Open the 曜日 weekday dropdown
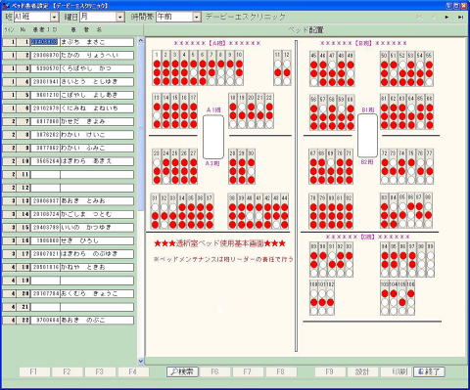Screen dimensions: 470x390 click(x=120, y=17)
